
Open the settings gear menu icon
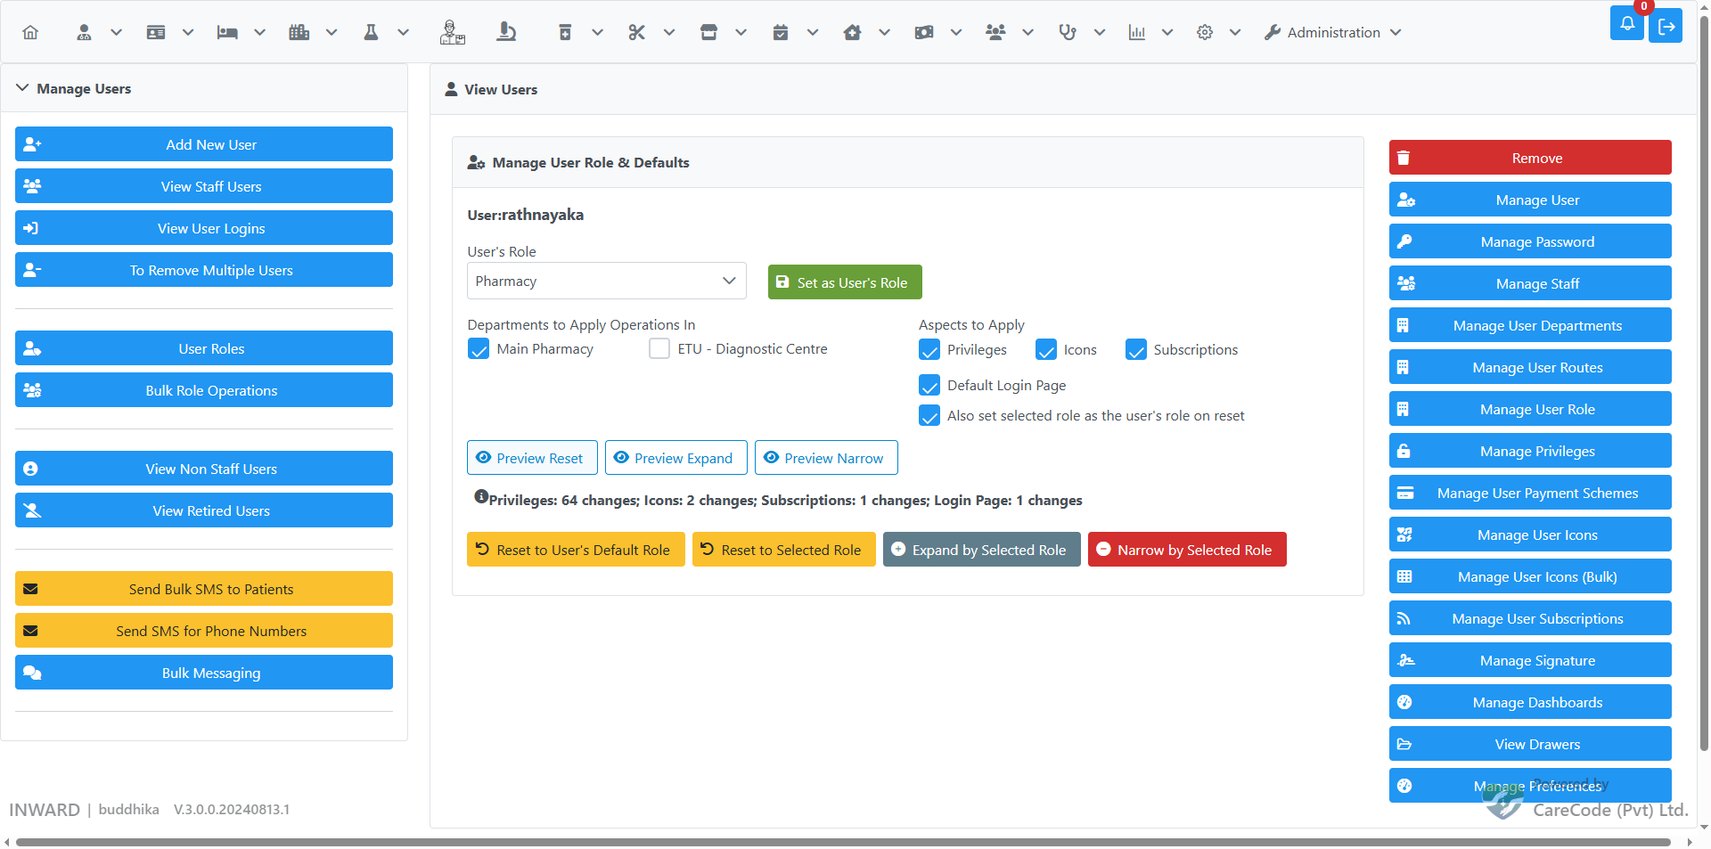pyautogui.click(x=1205, y=33)
